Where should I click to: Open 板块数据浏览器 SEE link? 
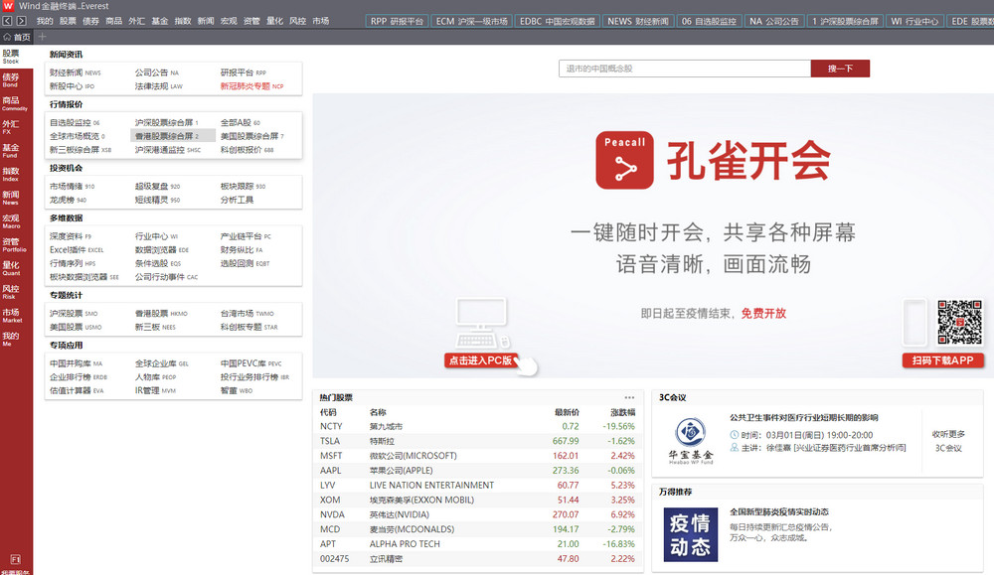pos(84,277)
